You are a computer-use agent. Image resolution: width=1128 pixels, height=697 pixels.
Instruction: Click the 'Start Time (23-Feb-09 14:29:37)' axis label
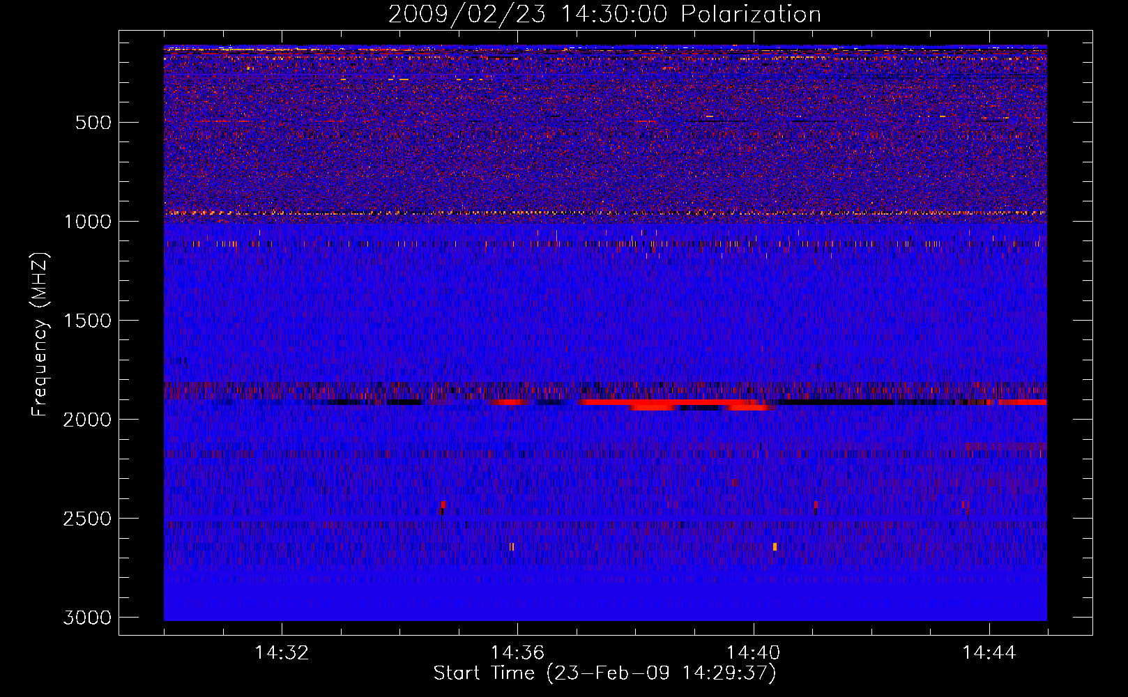point(604,673)
